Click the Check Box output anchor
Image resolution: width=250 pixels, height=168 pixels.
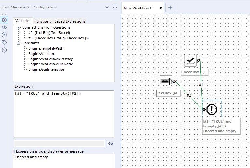tap(198, 60)
